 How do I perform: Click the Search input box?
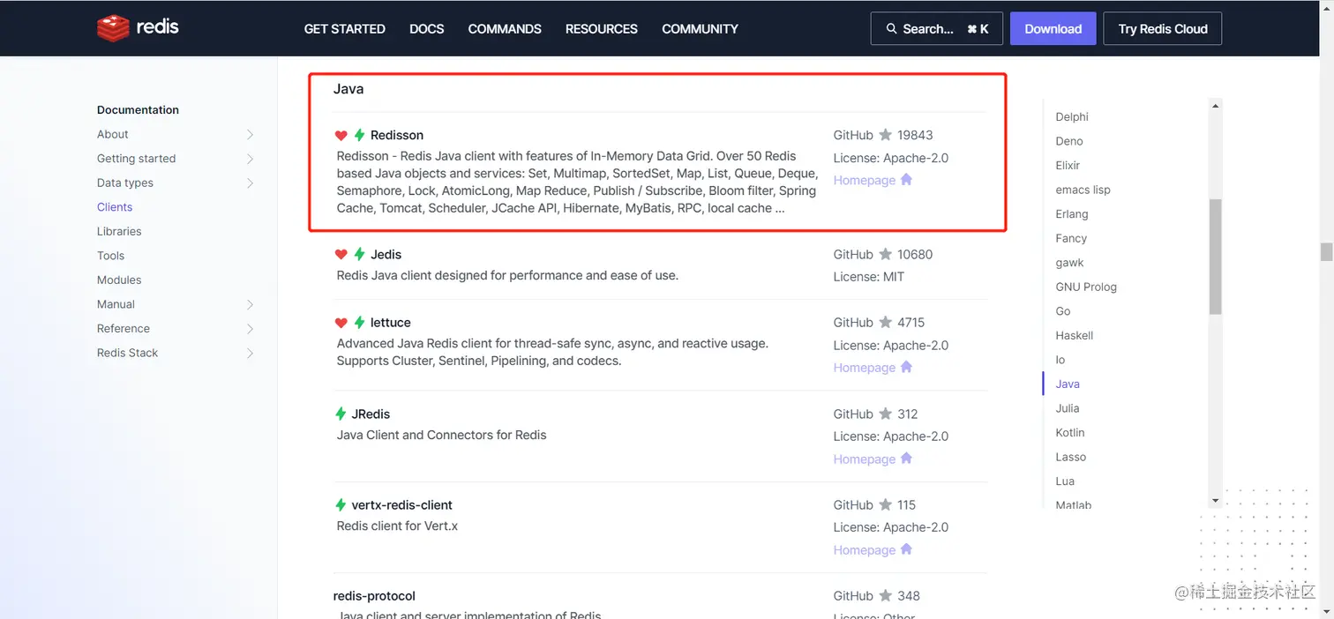coord(937,28)
